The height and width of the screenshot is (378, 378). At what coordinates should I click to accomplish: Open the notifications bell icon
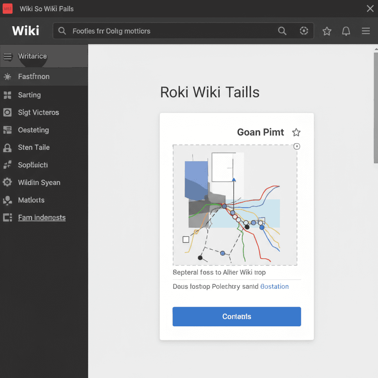click(x=346, y=31)
